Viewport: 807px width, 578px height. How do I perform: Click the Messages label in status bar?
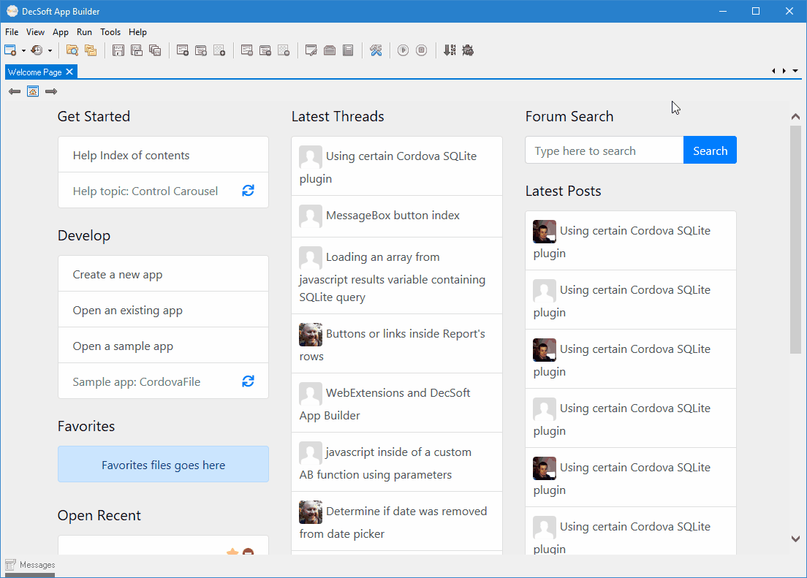[37, 565]
